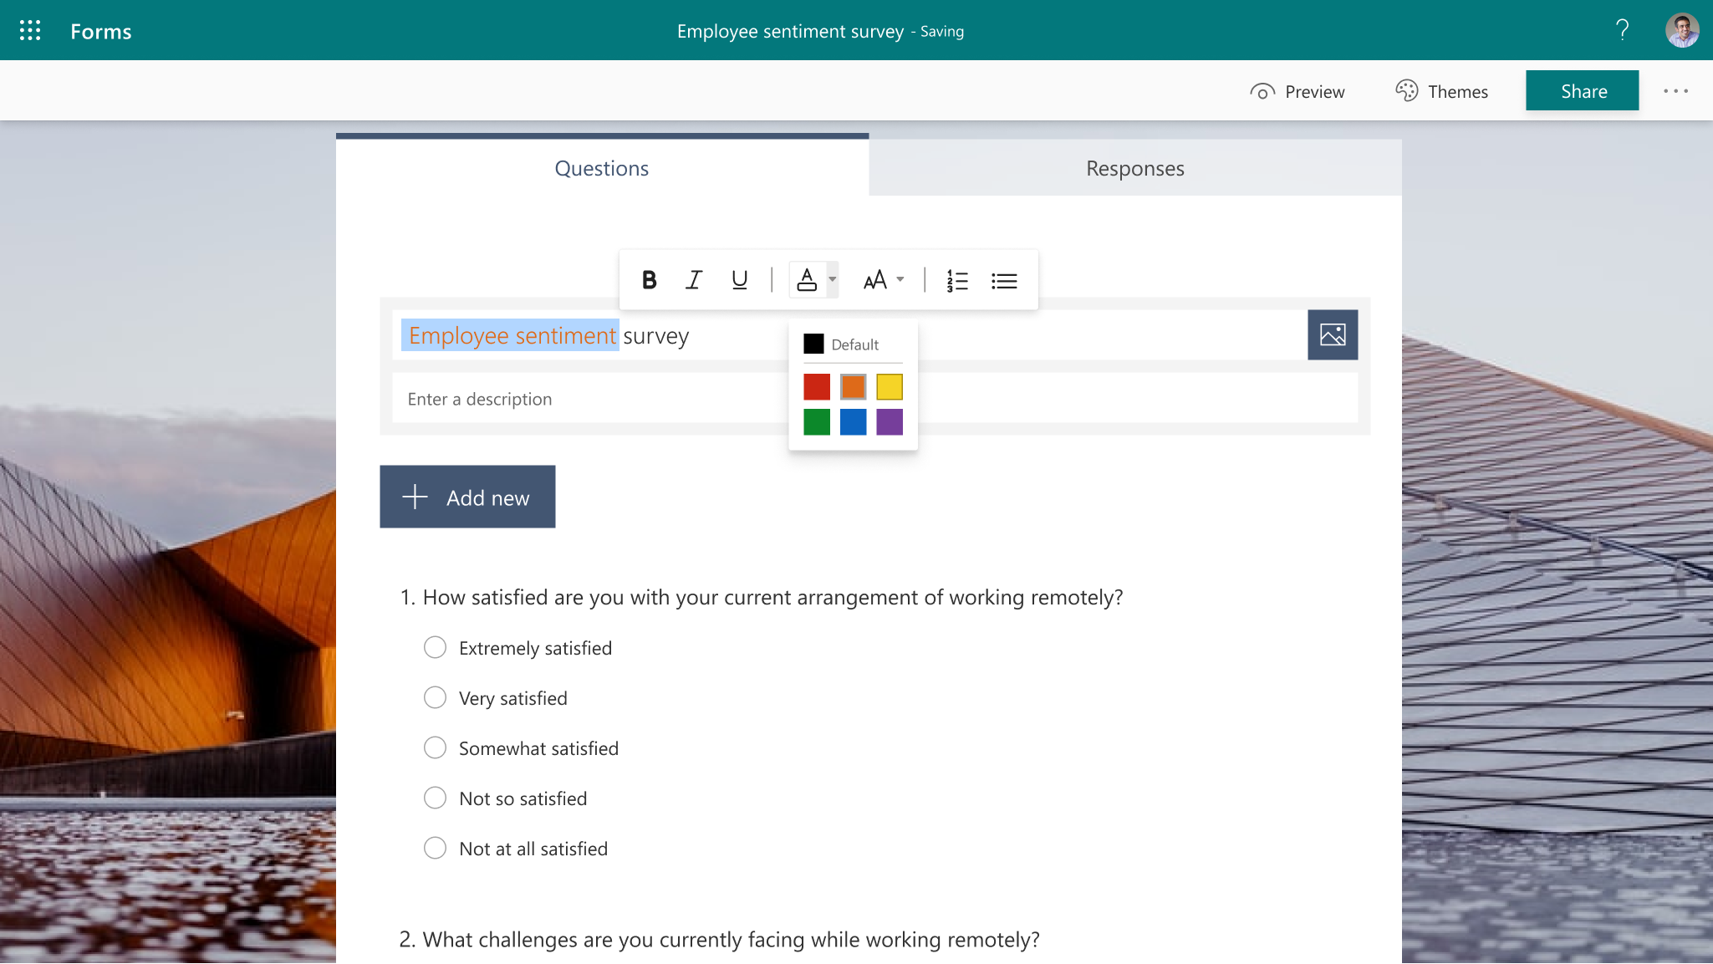The image size is (1713, 964).
Task: Toggle bold formatting in the toolbar
Action: (649, 280)
